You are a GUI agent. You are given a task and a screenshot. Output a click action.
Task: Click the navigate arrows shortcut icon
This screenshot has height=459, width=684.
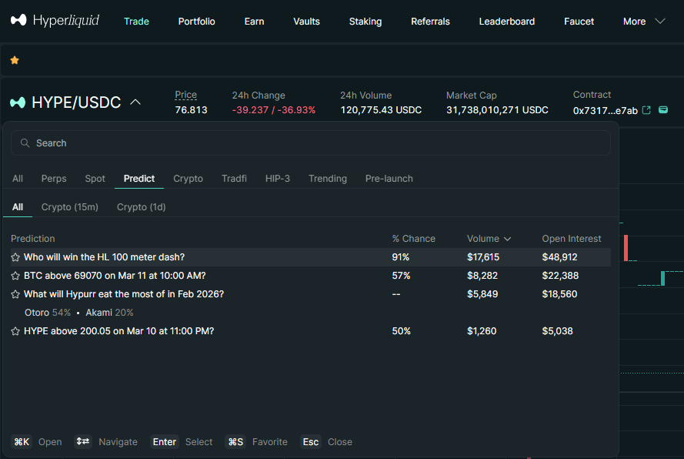tap(83, 441)
